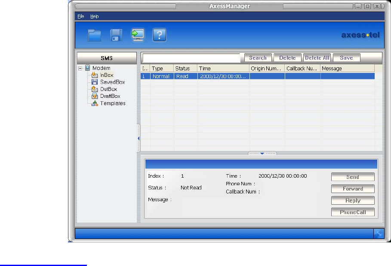Sort by the index column header

tap(145, 68)
